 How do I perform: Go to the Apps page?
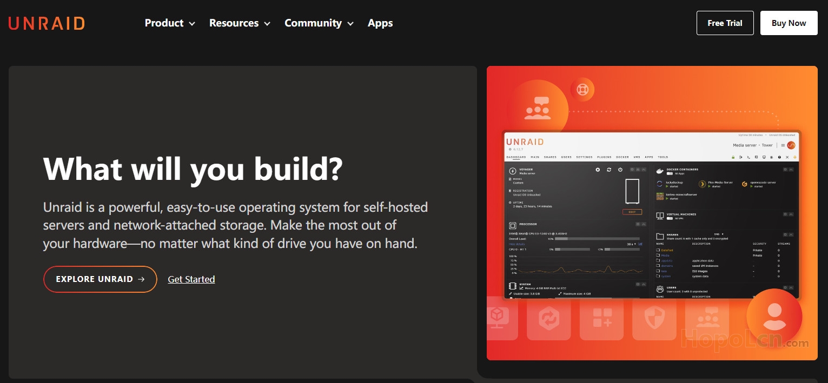point(380,23)
